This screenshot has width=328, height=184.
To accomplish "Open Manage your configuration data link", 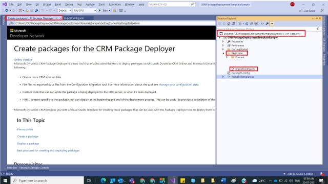I will [178, 84].
